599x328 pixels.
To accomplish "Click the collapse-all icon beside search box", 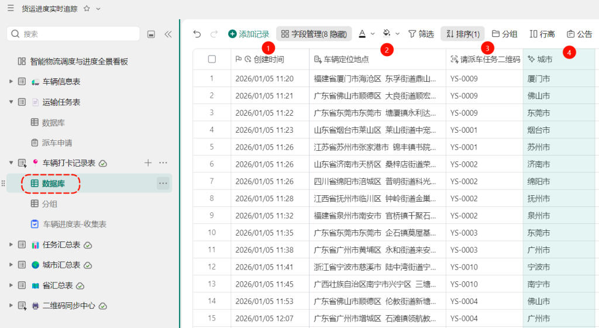I will pyautogui.click(x=152, y=34).
